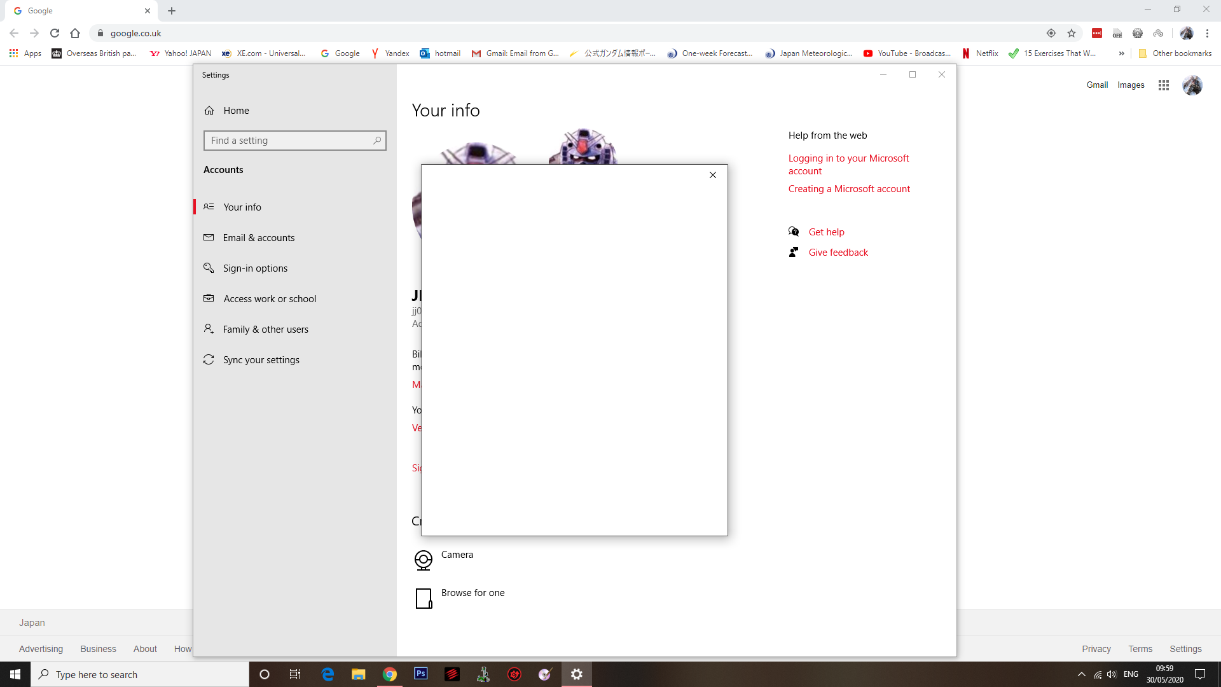
Task: Click Photoshop icon in taskbar
Action: click(421, 674)
